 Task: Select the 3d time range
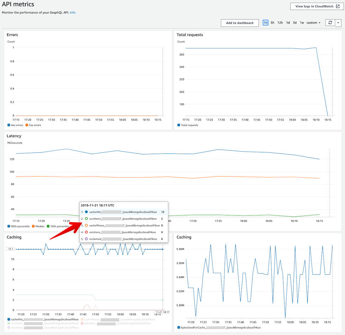[x=295, y=23]
